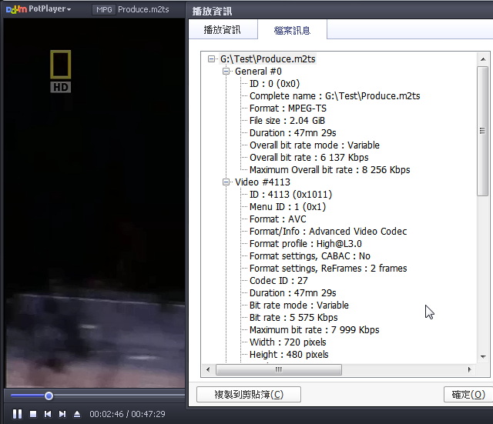Screen dimensions: 493x424
Task: Collapse the Video #4113 section
Action: [226, 182]
